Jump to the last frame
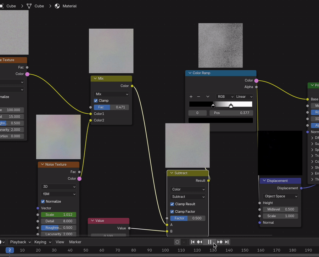 (x=227, y=242)
